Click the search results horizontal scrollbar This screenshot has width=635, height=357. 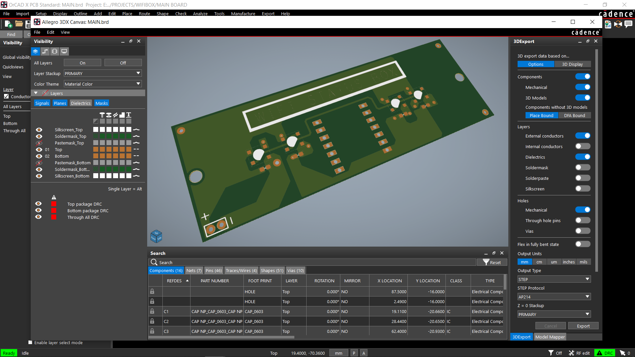tap(222, 337)
